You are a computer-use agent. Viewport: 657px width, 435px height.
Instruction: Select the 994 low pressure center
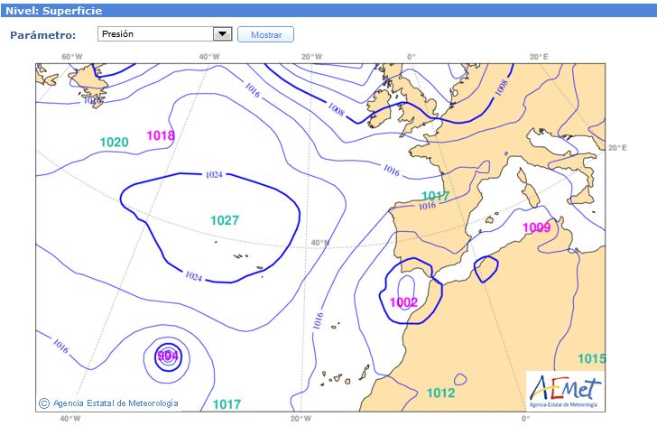coord(168,356)
